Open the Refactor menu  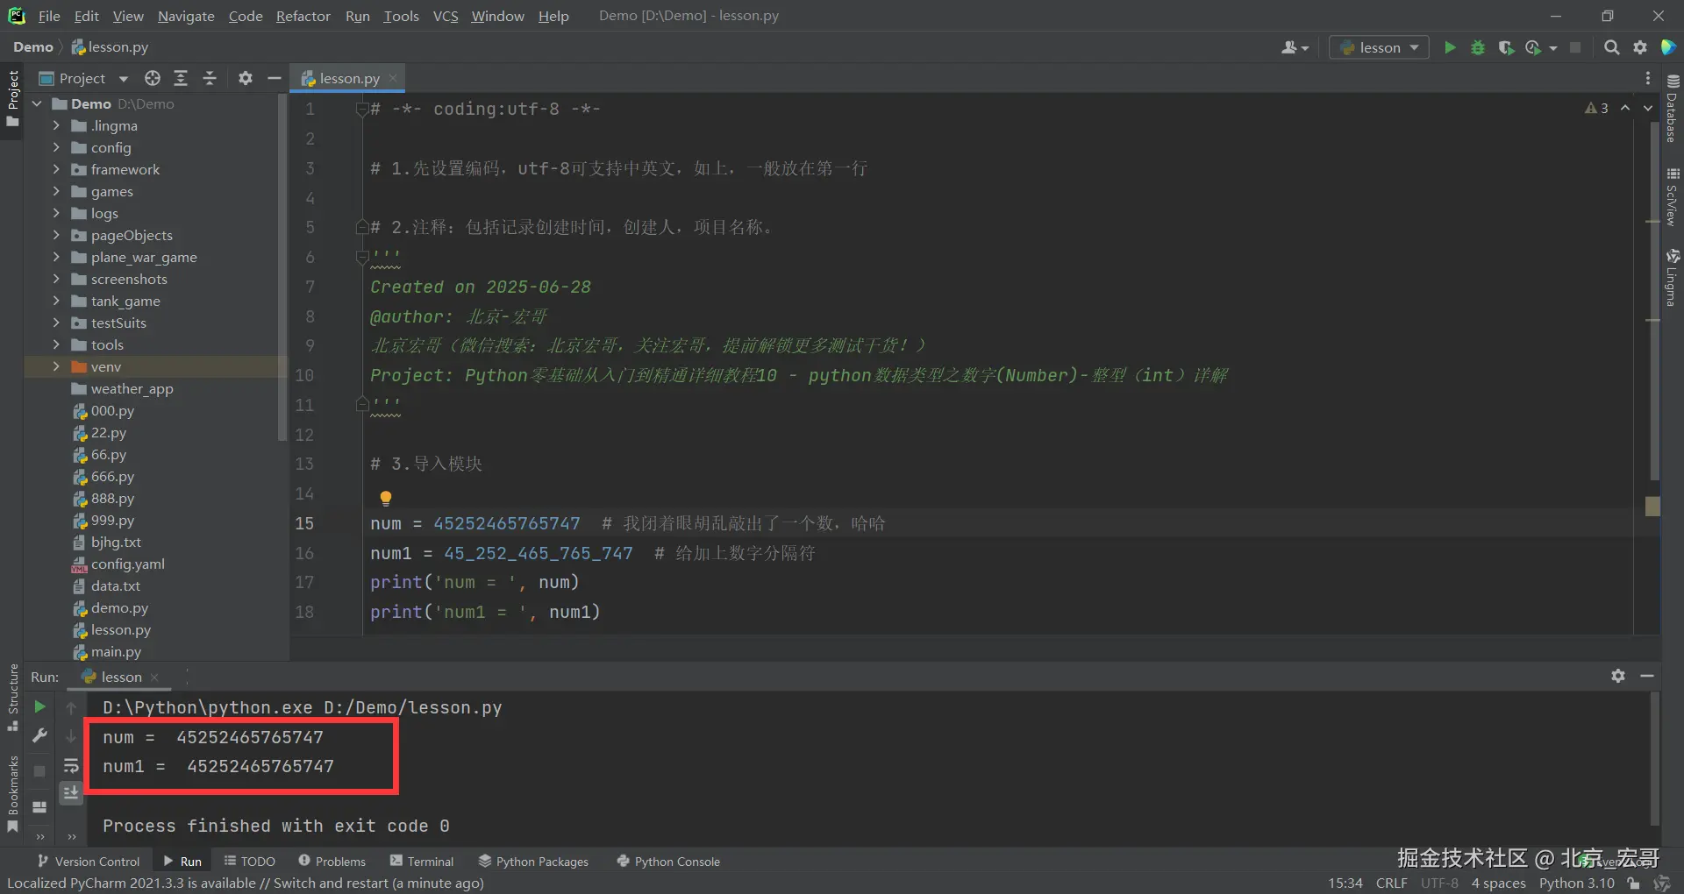(303, 16)
